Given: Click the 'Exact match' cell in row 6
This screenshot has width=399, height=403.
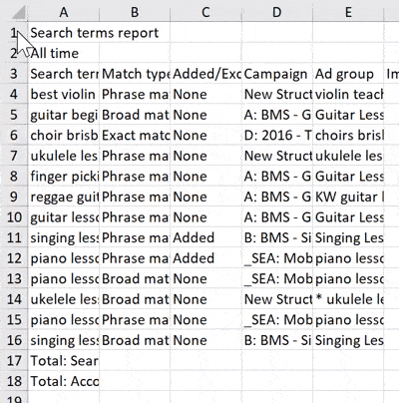Looking at the screenshot, I should (x=135, y=136).
